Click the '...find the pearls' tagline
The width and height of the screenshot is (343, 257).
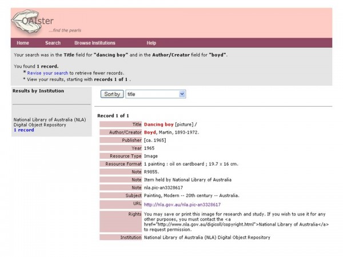pos(65,30)
